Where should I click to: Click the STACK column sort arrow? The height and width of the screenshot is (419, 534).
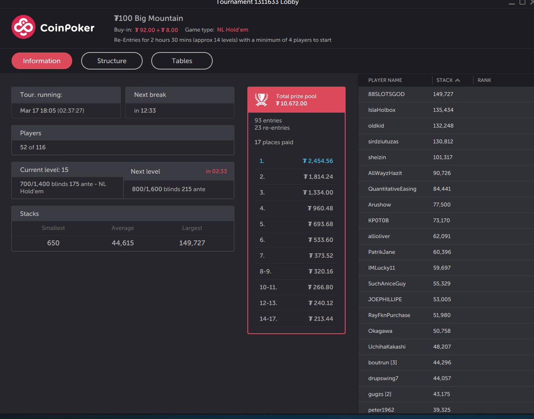point(458,80)
